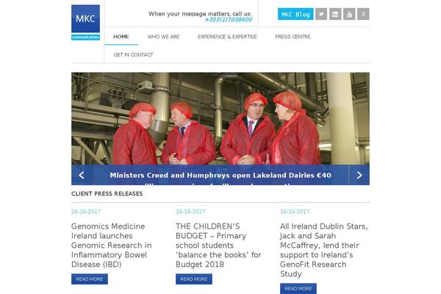Screen dimensions: 441x294
Task: Open the LinkedIn social icon
Action: pyautogui.click(x=335, y=14)
